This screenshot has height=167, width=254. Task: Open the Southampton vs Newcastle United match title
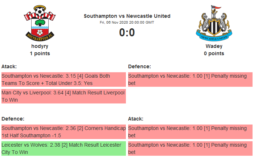coord(127,16)
